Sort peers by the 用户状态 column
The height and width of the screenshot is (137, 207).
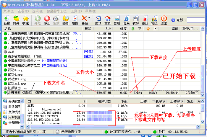(99, 101)
